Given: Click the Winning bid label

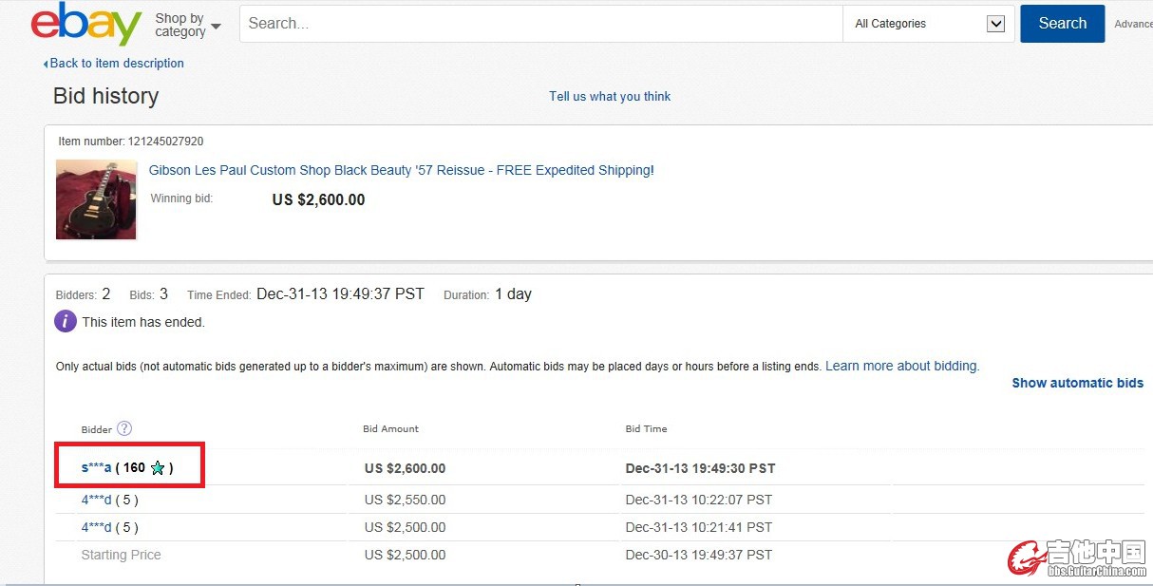Looking at the screenshot, I should click(x=181, y=198).
